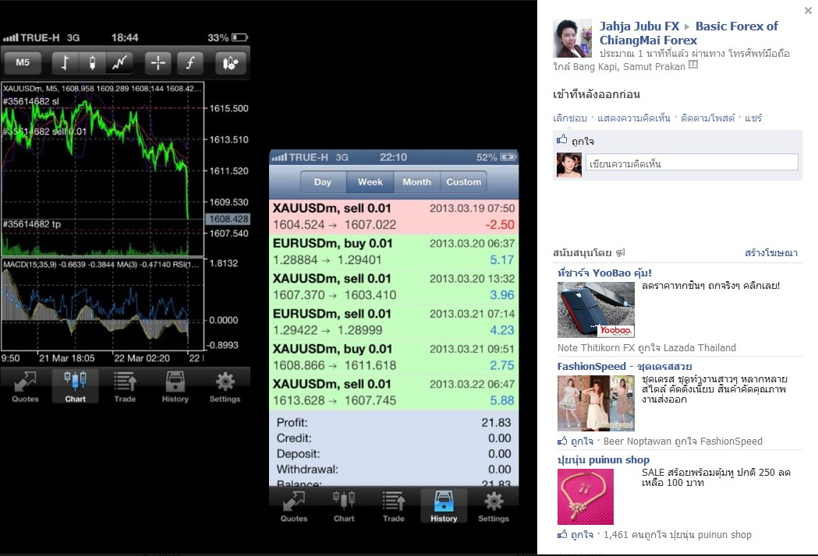The width and height of the screenshot is (818, 556).
Task: Select the Week history filter
Action: tap(370, 182)
